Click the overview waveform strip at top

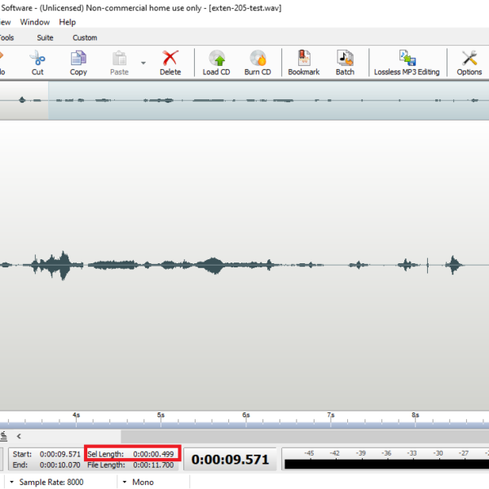click(244, 100)
